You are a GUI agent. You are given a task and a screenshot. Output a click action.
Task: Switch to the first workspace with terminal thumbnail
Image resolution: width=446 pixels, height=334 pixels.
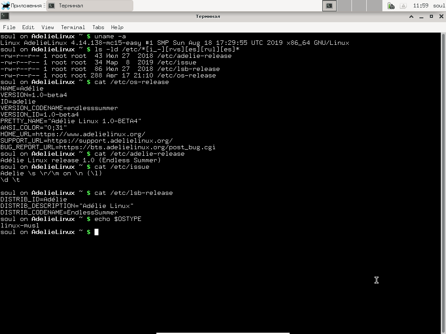pyautogui.click(x=329, y=6)
